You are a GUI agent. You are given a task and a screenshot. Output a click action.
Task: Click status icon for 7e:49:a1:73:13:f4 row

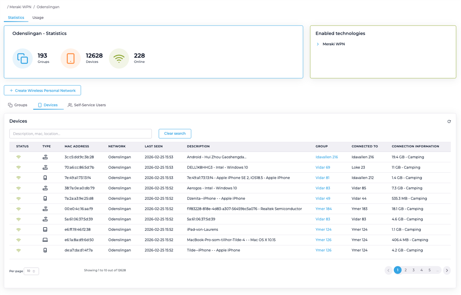(x=18, y=178)
